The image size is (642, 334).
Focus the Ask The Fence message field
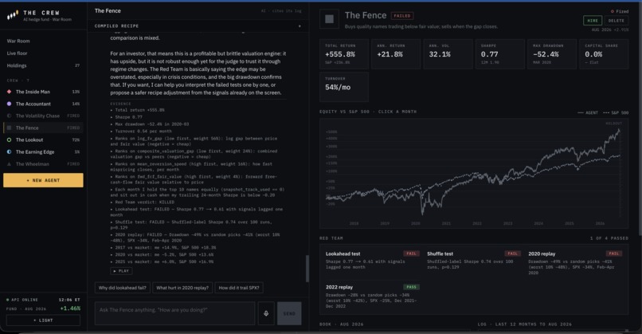click(174, 313)
